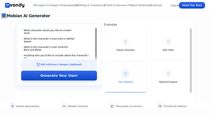Open the Writing & Translation menu
Image resolution: width=210 pixels, height=118 pixels.
[90, 5]
